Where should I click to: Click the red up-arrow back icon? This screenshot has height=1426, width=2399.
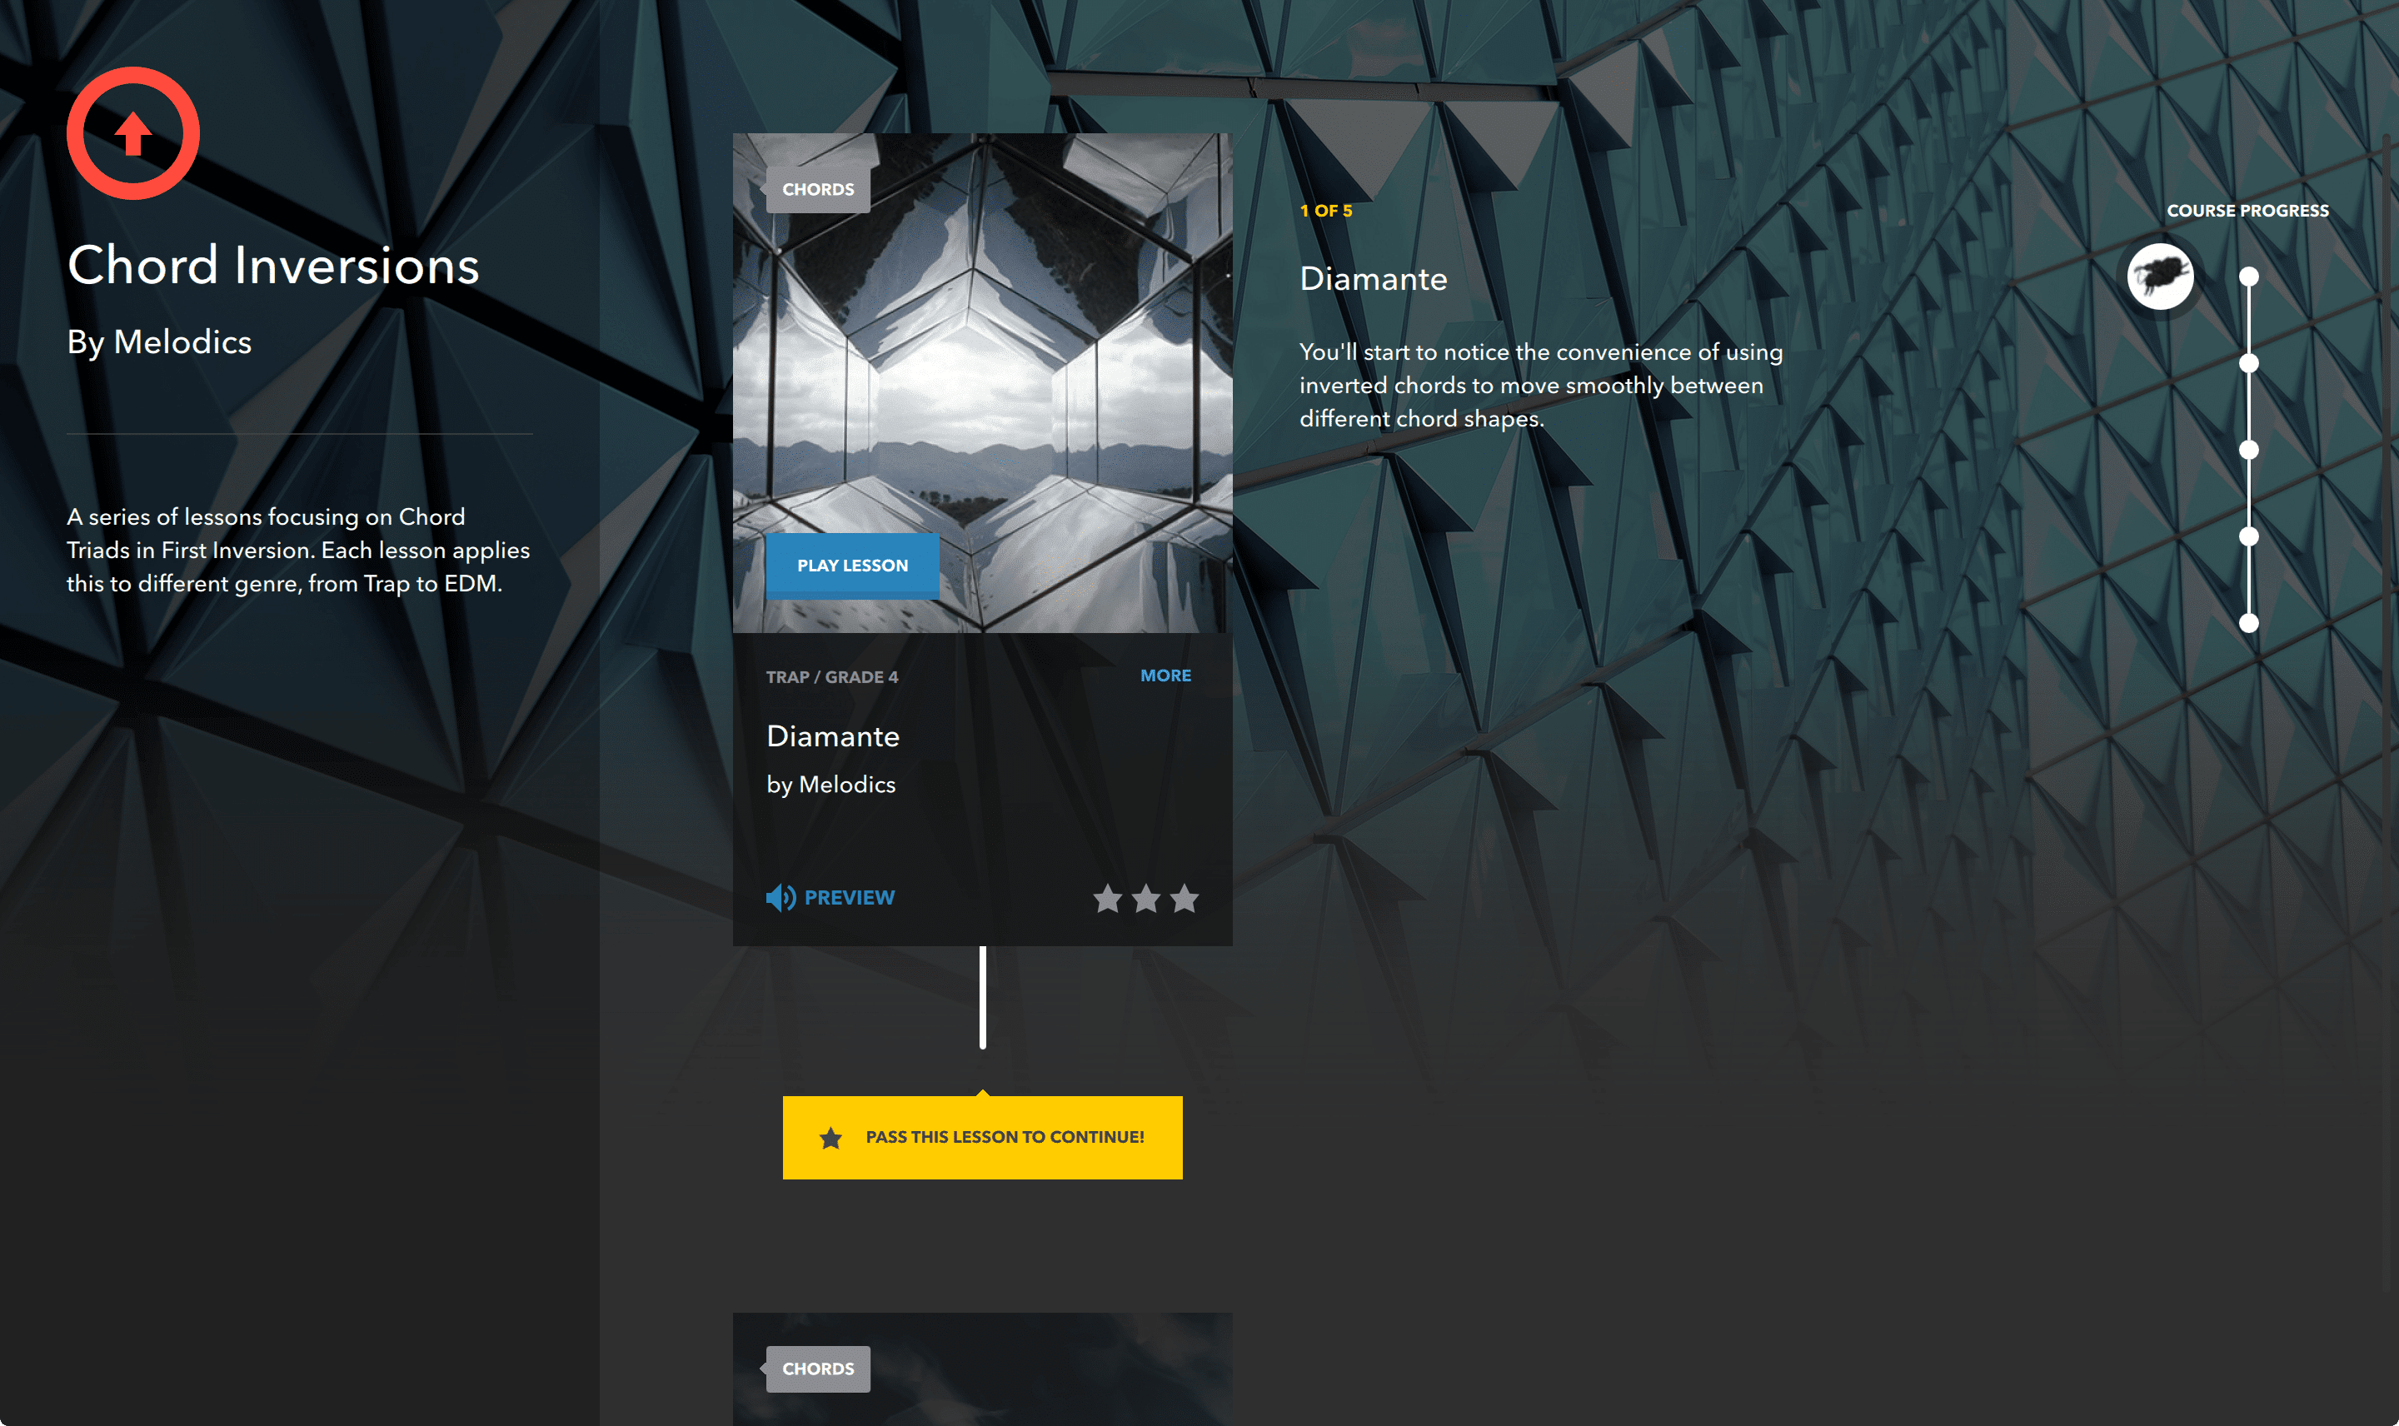(x=132, y=133)
